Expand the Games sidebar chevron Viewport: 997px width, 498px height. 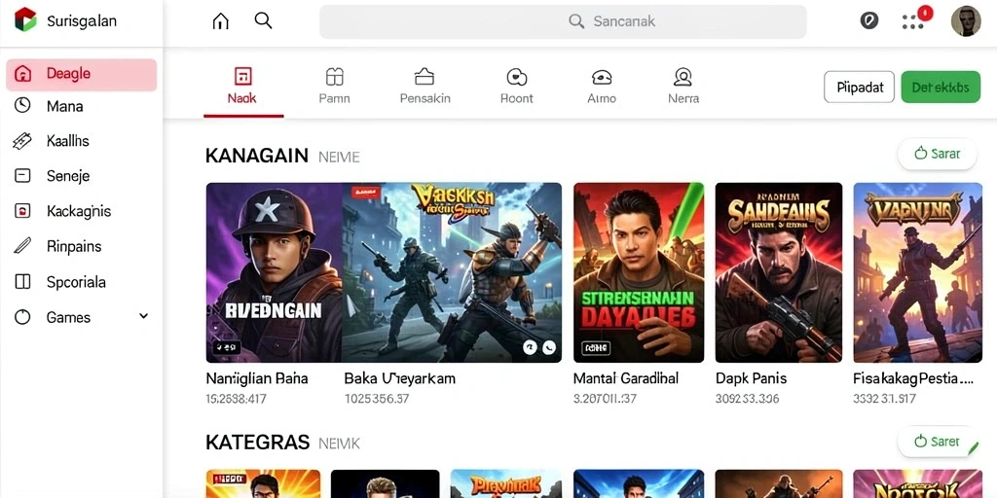click(144, 316)
